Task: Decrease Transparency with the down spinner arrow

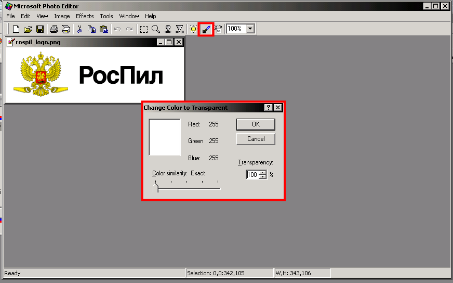Action: (263, 177)
